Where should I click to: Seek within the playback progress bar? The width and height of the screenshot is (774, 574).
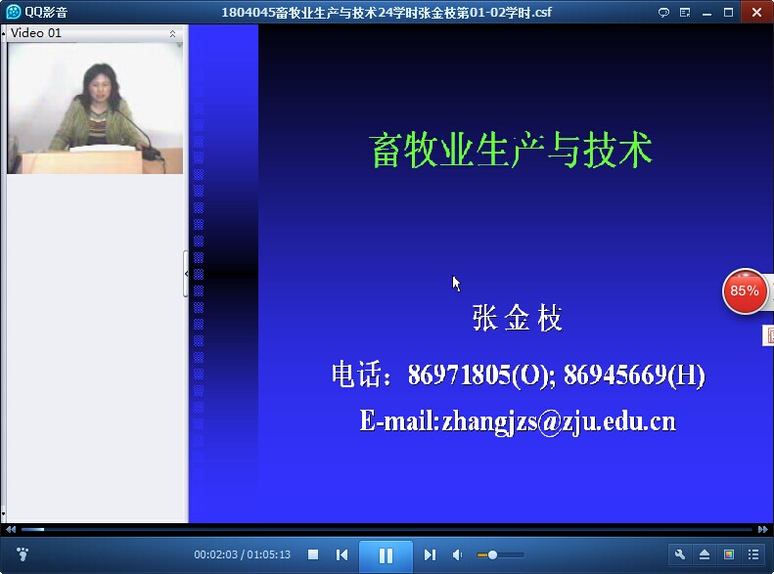click(387, 529)
